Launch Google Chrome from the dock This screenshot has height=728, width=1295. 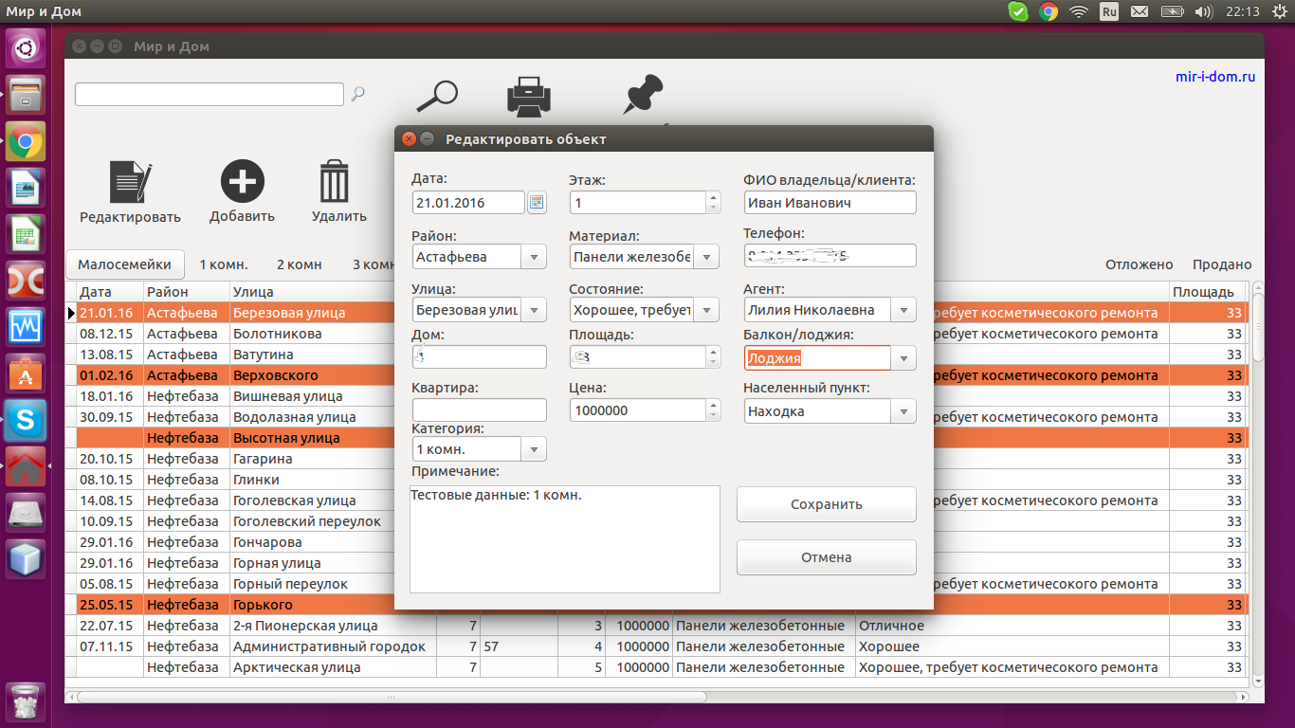coord(26,143)
